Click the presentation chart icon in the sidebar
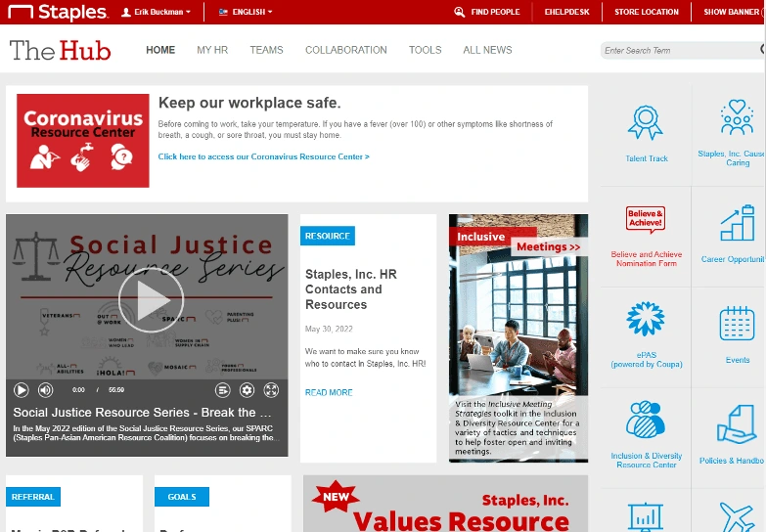The height and width of the screenshot is (532, 766). 646,517
